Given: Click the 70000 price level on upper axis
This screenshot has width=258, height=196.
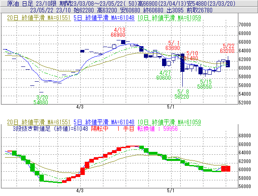Looking at the screenshot, I should pyautogui.click(x=245, y=25).
